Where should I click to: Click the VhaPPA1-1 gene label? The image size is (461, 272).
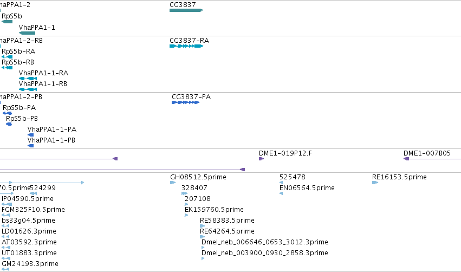(x=37, y=28)
